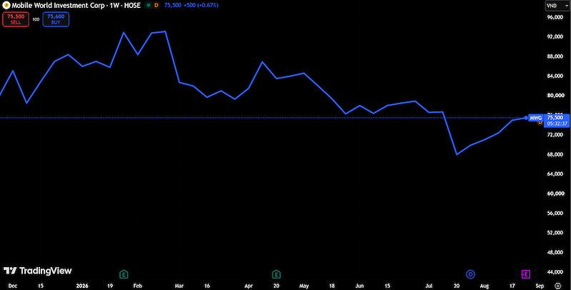Click the green market status dot
Image resolution: width=571 pixels, height=290 pixels.
point(148,6)
